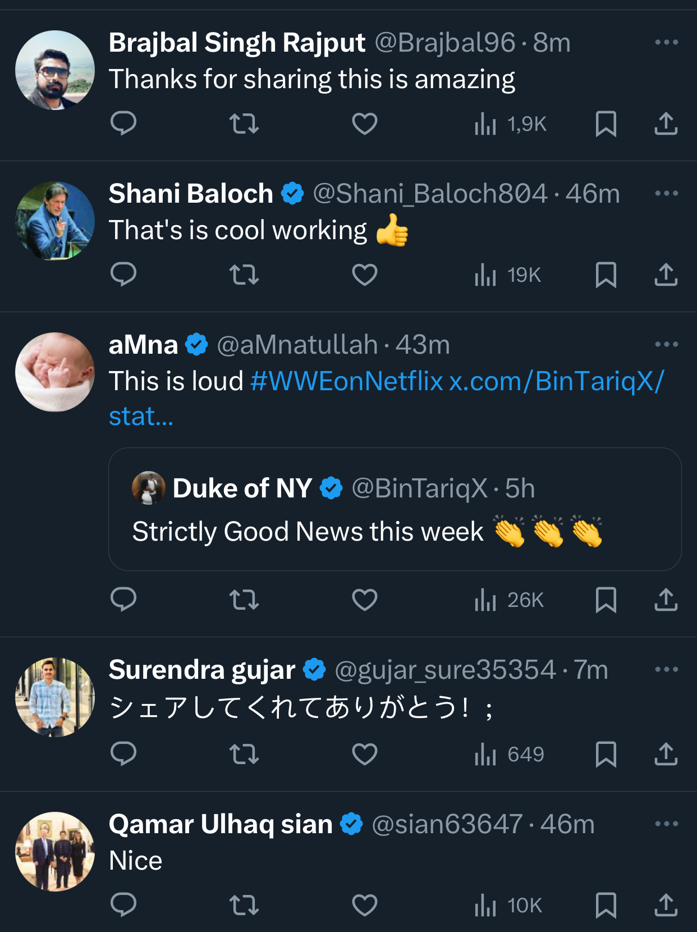Screen dimensions: 697x932
Task: Open the #WWEonNetflix hashtag
Action: click(346, 381)
